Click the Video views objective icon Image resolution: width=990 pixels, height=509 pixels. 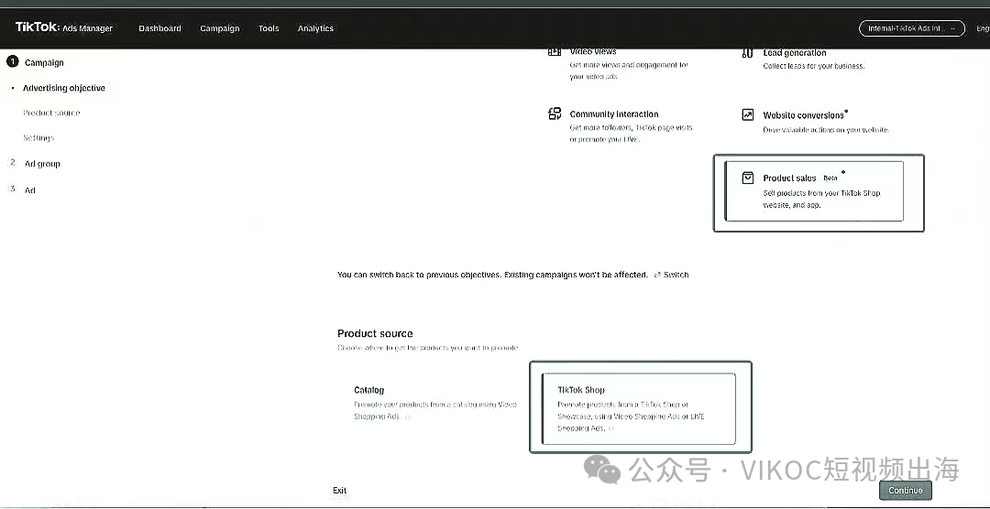555,51
